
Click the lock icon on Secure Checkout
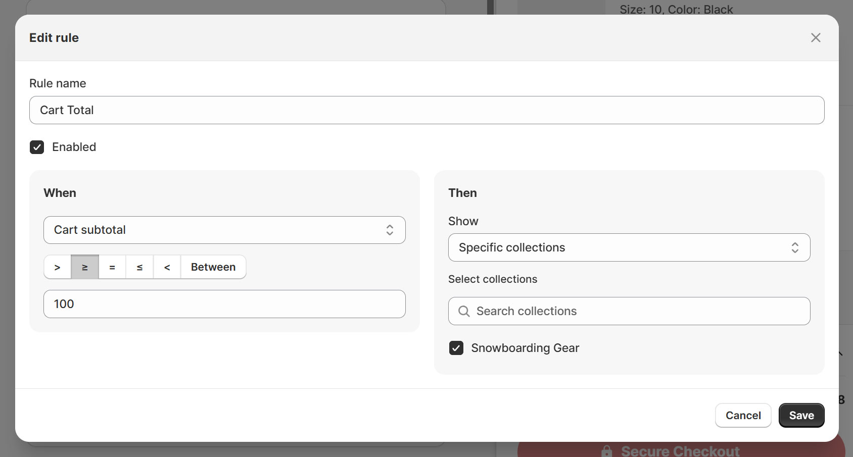click(x=606, y=451)
